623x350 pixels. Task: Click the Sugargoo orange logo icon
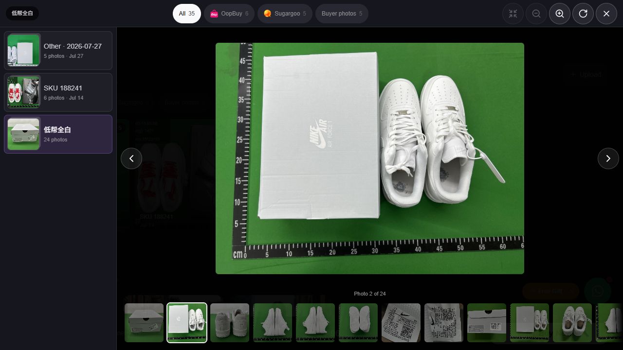(x=267, y=14)
